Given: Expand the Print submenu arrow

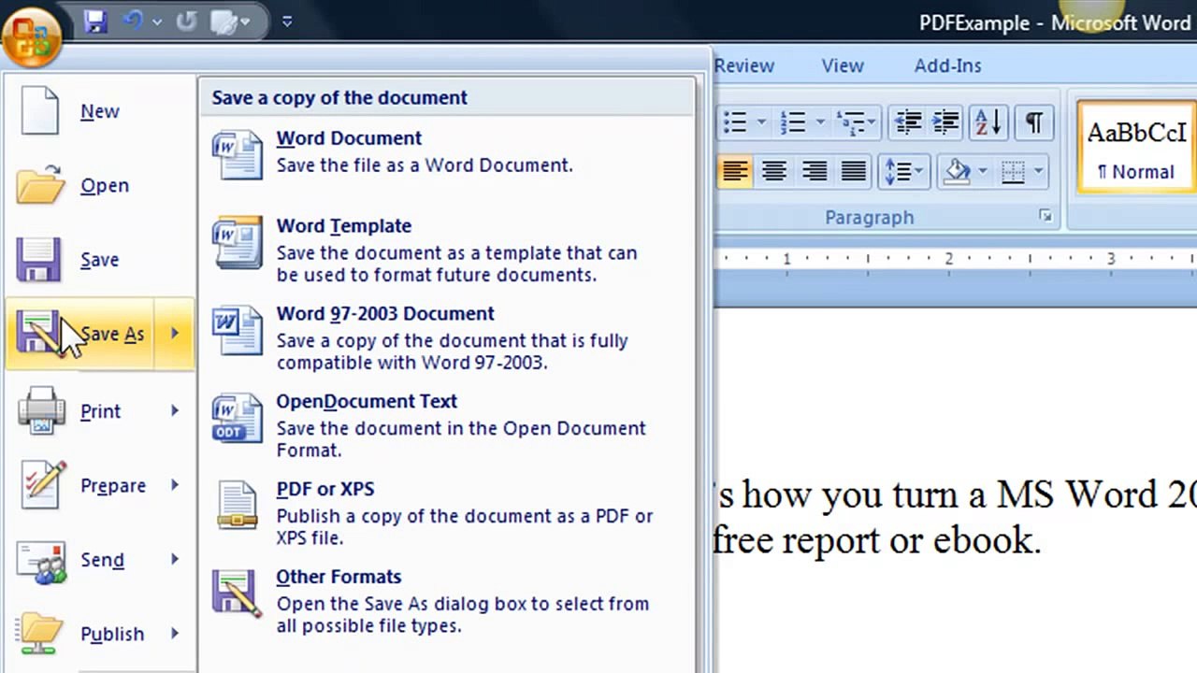Looking at the screenshot, I should pyautogui.click(x=175, y=411).
